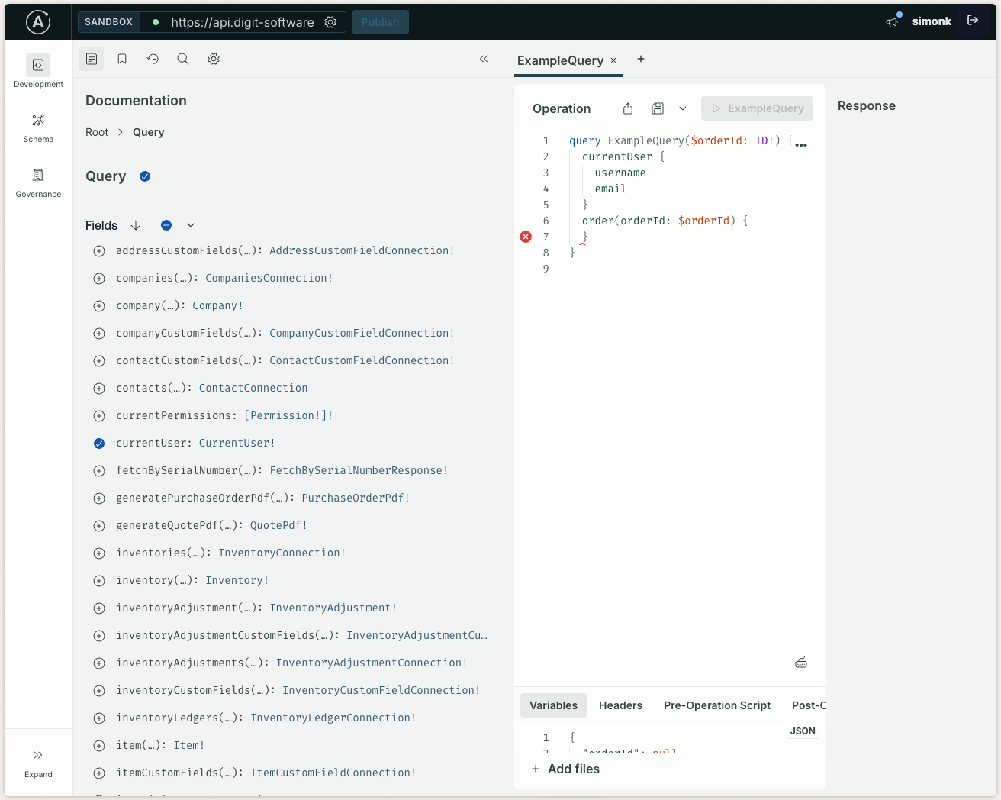The width and height of the screenshot is (1001, 800).
Task: Run the ExampleQuery operation
Action: click(757, 108)
